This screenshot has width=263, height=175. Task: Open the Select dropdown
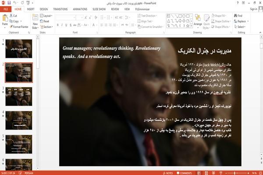(240, 27)
